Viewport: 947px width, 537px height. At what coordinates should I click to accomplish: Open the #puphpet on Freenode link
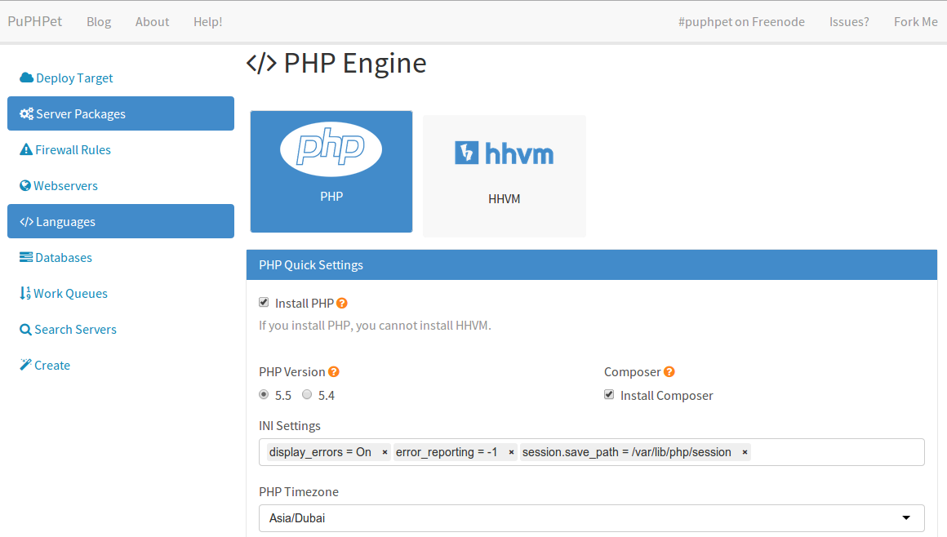click(x=741, y=22)
